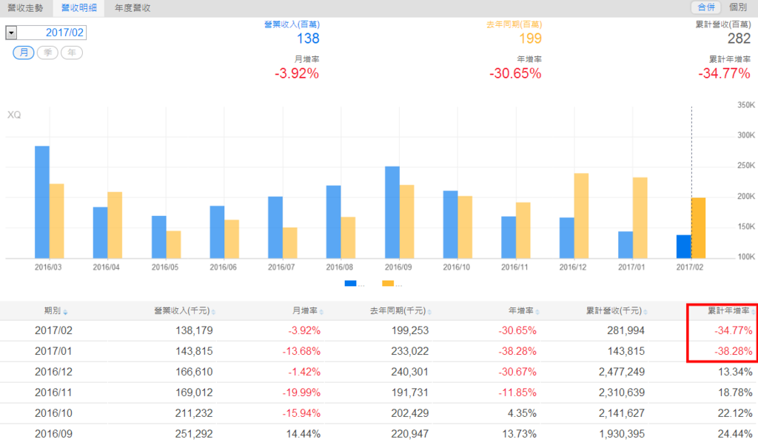758x442 pixels.
Task: Open the 2017/02 period dropdown arrow
Action: [11, 33]
